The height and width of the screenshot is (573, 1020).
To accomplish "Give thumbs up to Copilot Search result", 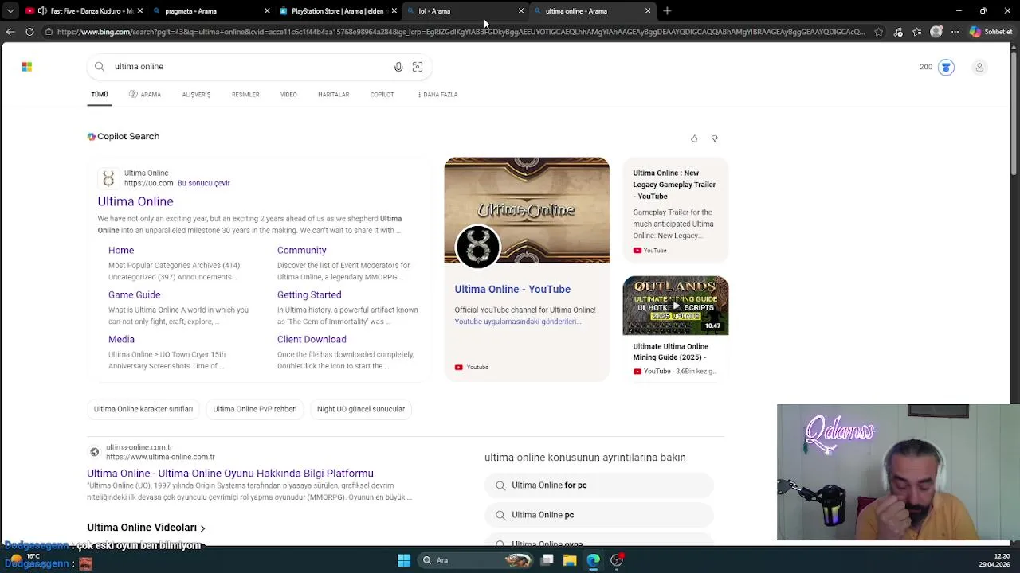I will (694, 138).
